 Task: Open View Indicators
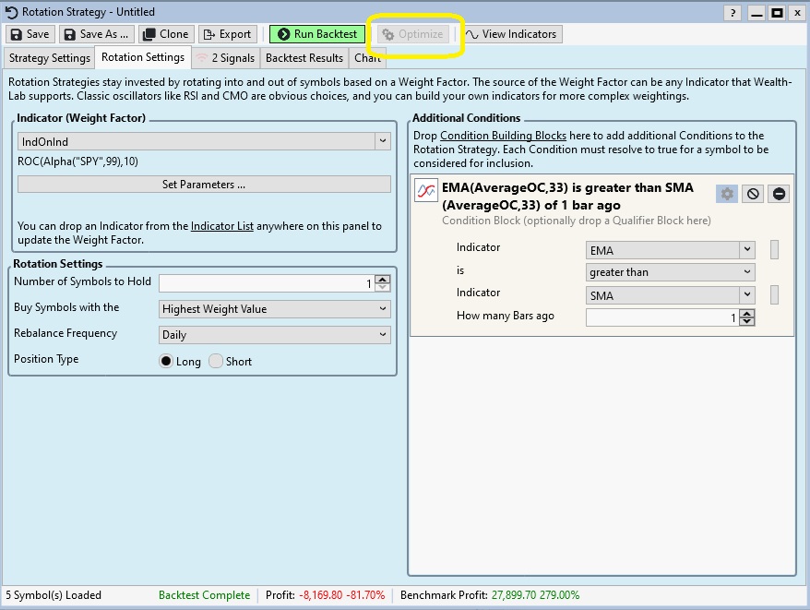tap(511, 34)
